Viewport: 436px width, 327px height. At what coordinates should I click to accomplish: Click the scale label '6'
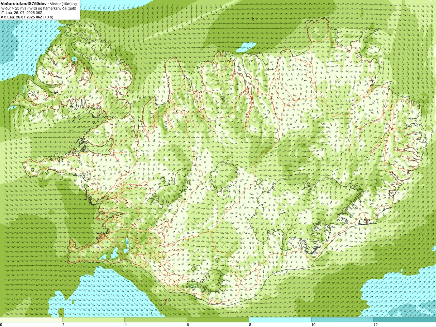pos(188,325)
